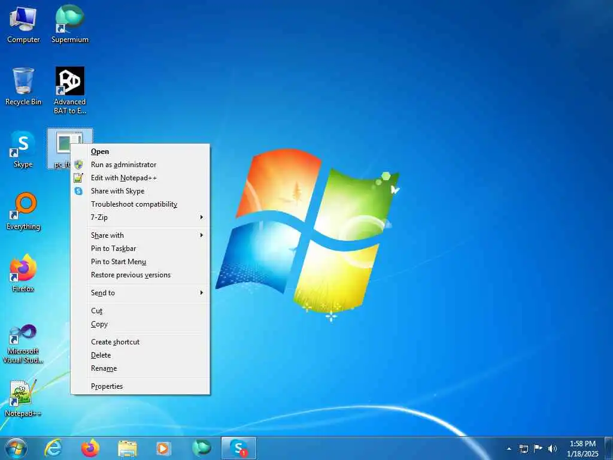The width and height of the screenshot is (613, 460).
Task: Choose Run as administrator
Action: click(140, 165)
